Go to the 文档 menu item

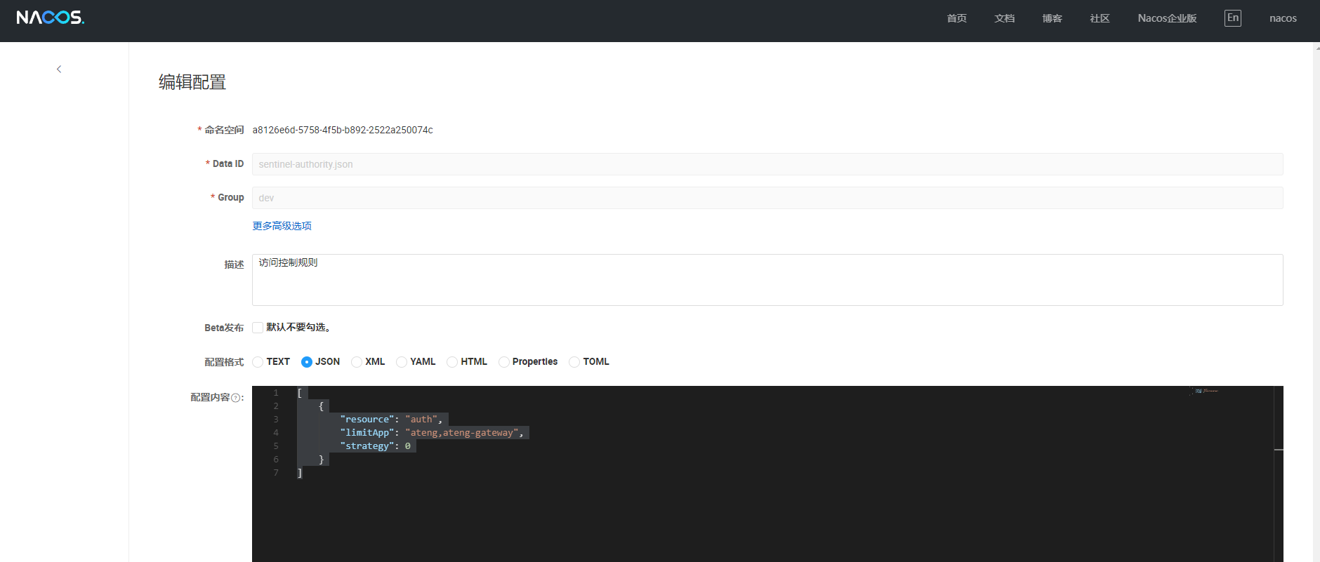coord(1004,18)
